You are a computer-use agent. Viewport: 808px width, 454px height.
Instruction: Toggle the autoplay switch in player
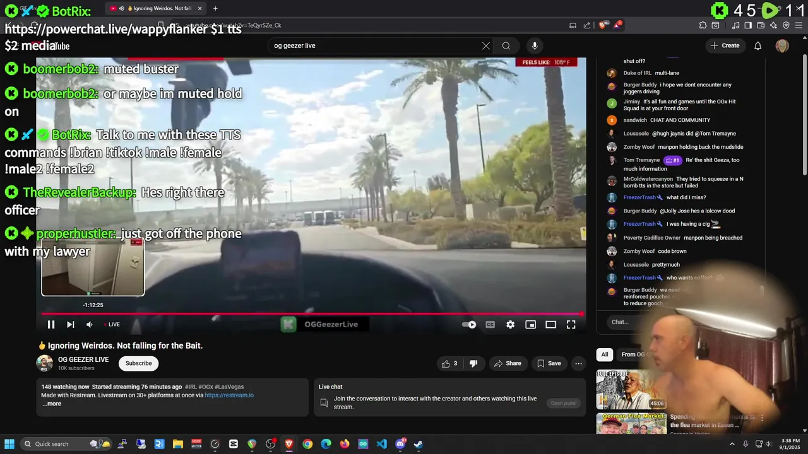click(469, 325)
